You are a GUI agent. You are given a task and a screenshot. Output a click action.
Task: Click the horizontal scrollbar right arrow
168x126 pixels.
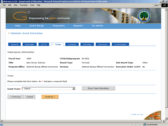click(164, 121)
